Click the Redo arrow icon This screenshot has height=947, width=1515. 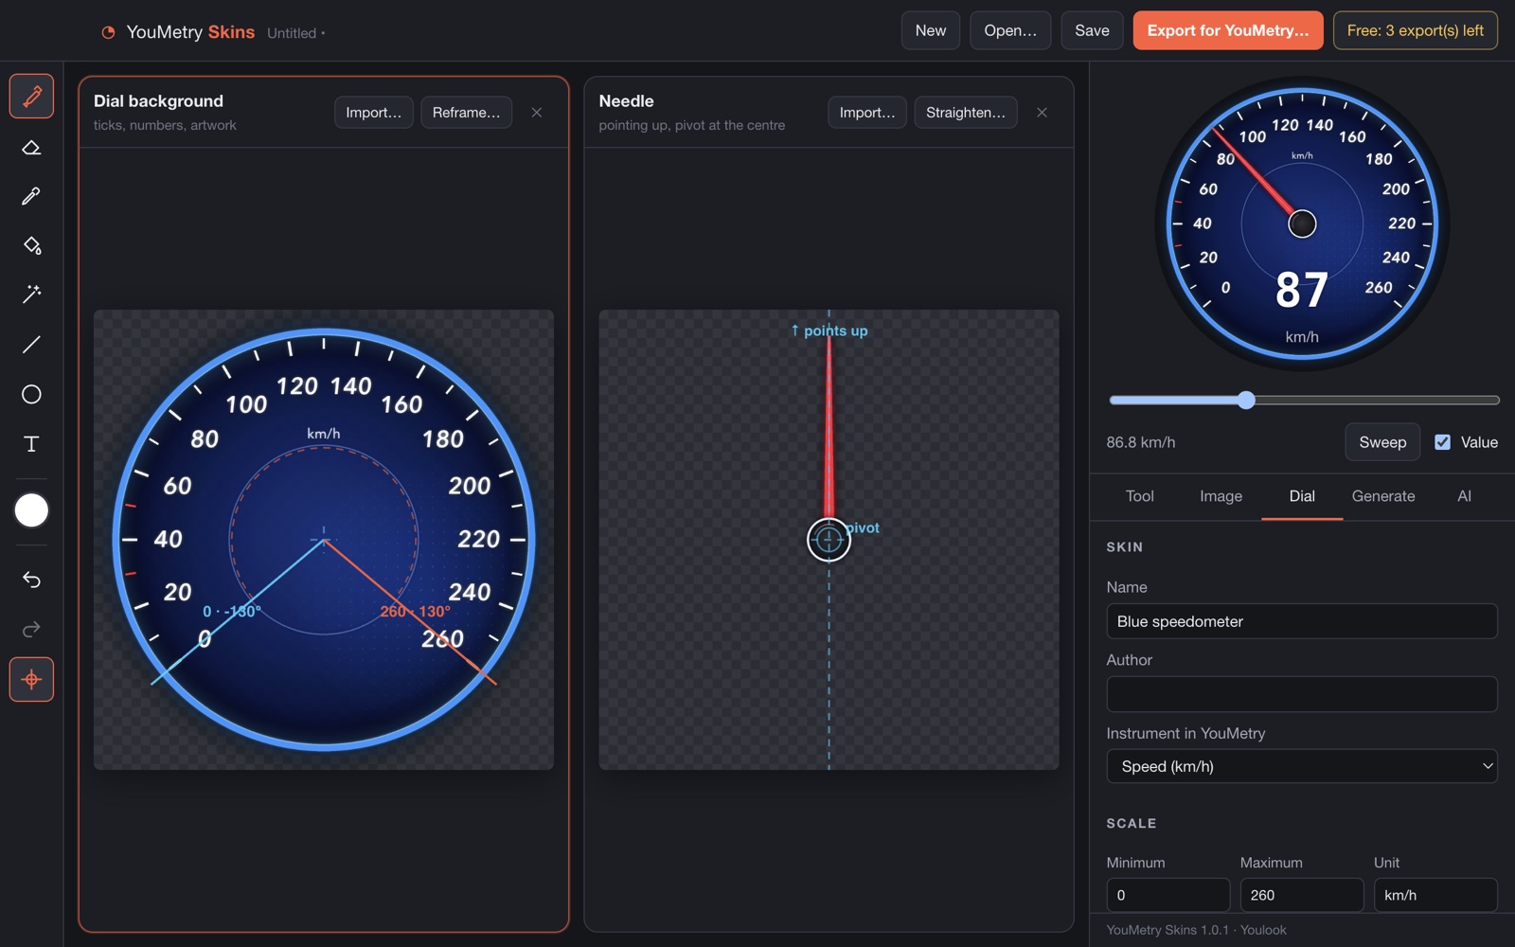(x=31, y=629)
